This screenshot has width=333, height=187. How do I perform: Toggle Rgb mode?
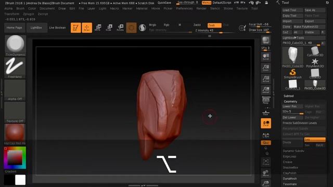point(166,25)
